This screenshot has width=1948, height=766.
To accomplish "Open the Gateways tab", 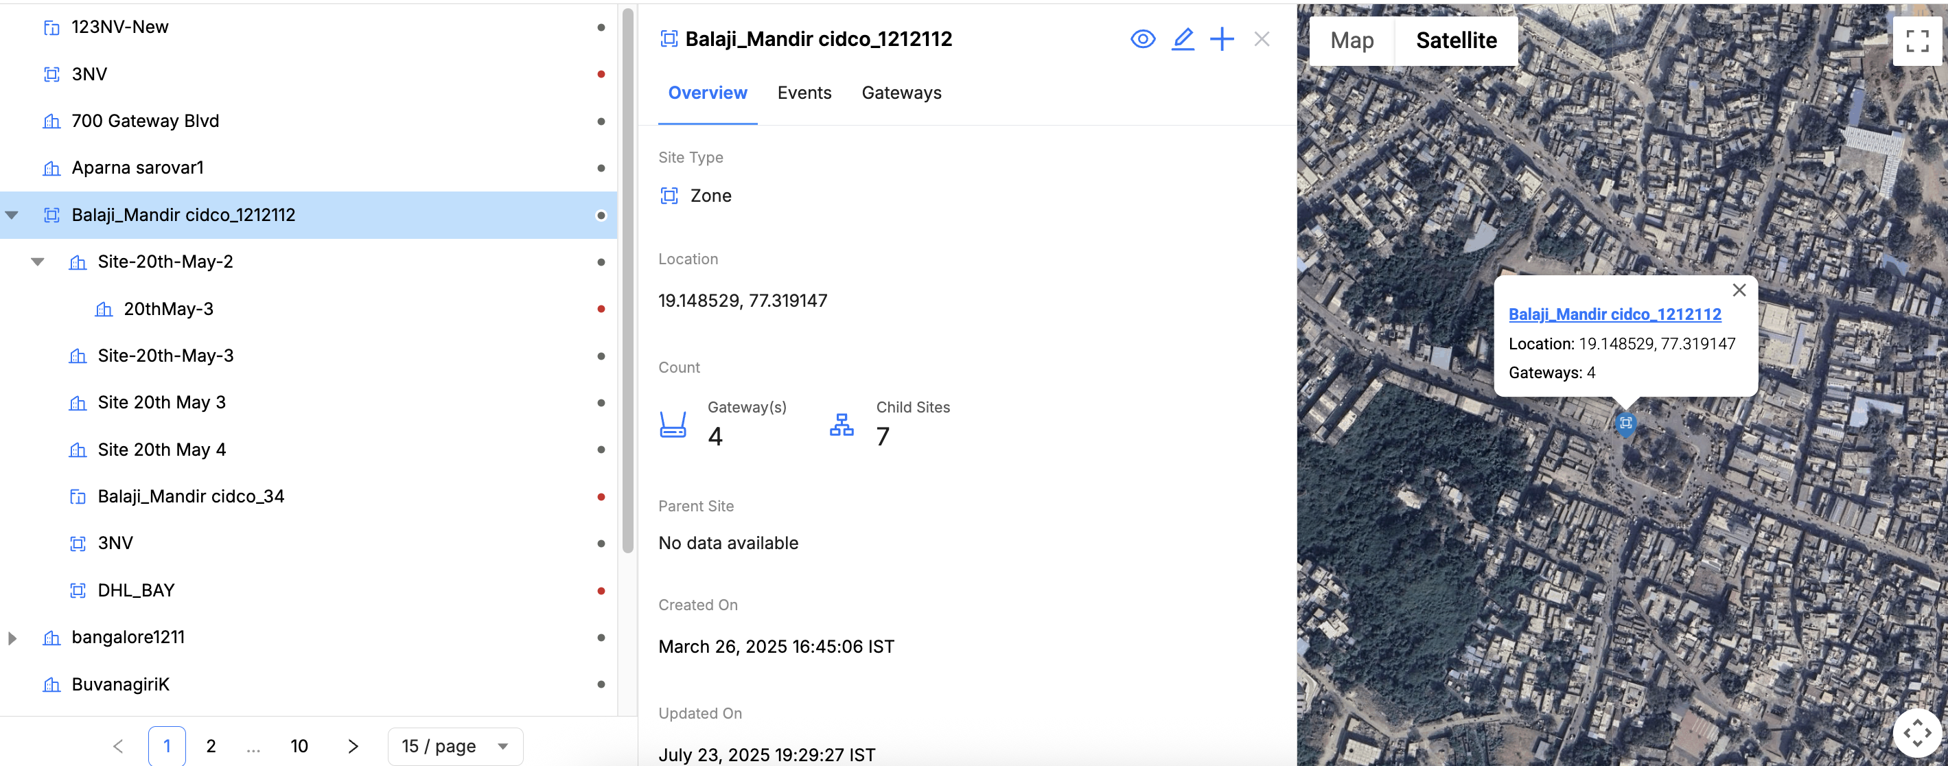I will (x=901, y=93).
